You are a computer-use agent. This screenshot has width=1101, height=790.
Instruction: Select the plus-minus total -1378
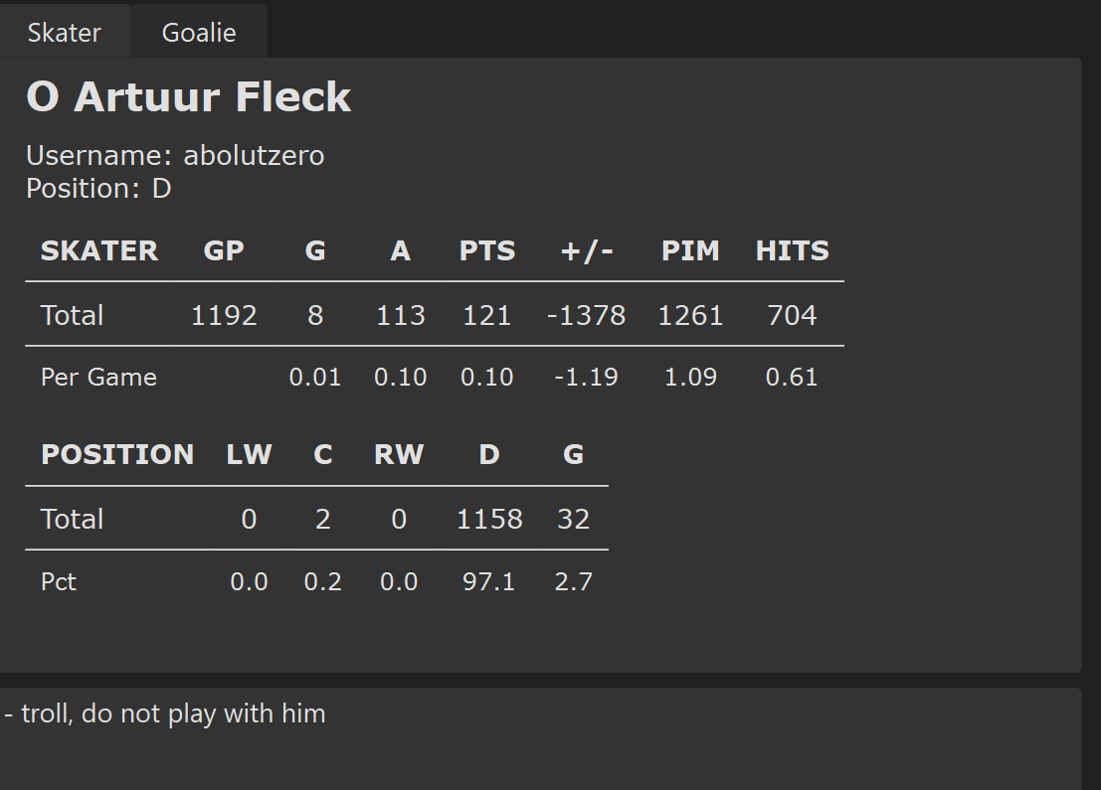pos(587,315)
